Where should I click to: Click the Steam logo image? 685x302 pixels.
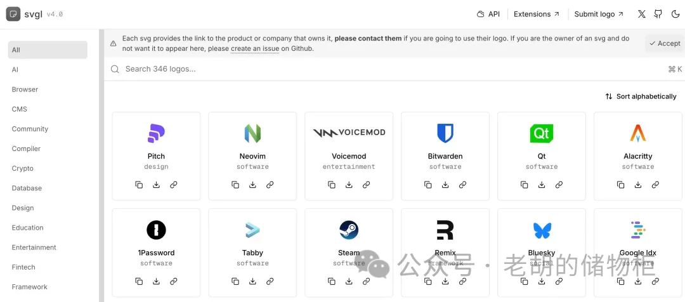tap(349, 230)
